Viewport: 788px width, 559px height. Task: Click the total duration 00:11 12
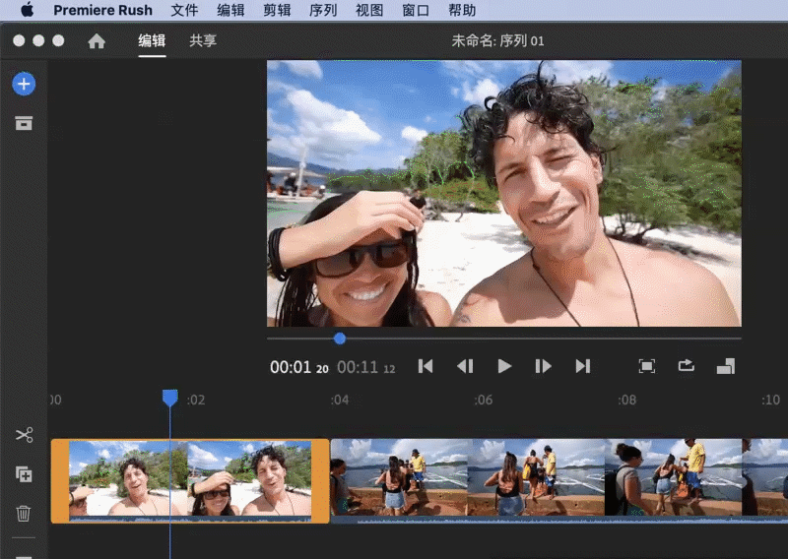coord(365,368)
